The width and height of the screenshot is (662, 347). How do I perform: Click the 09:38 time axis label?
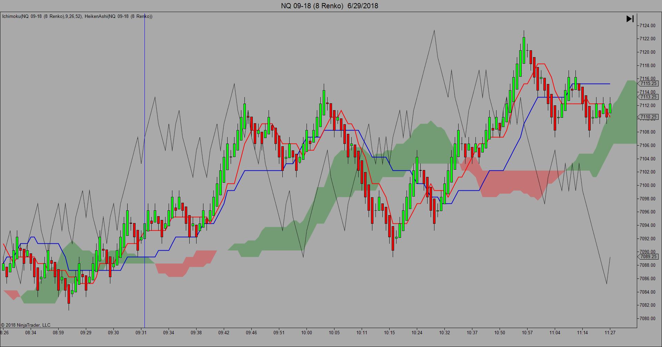click(196, 333)
